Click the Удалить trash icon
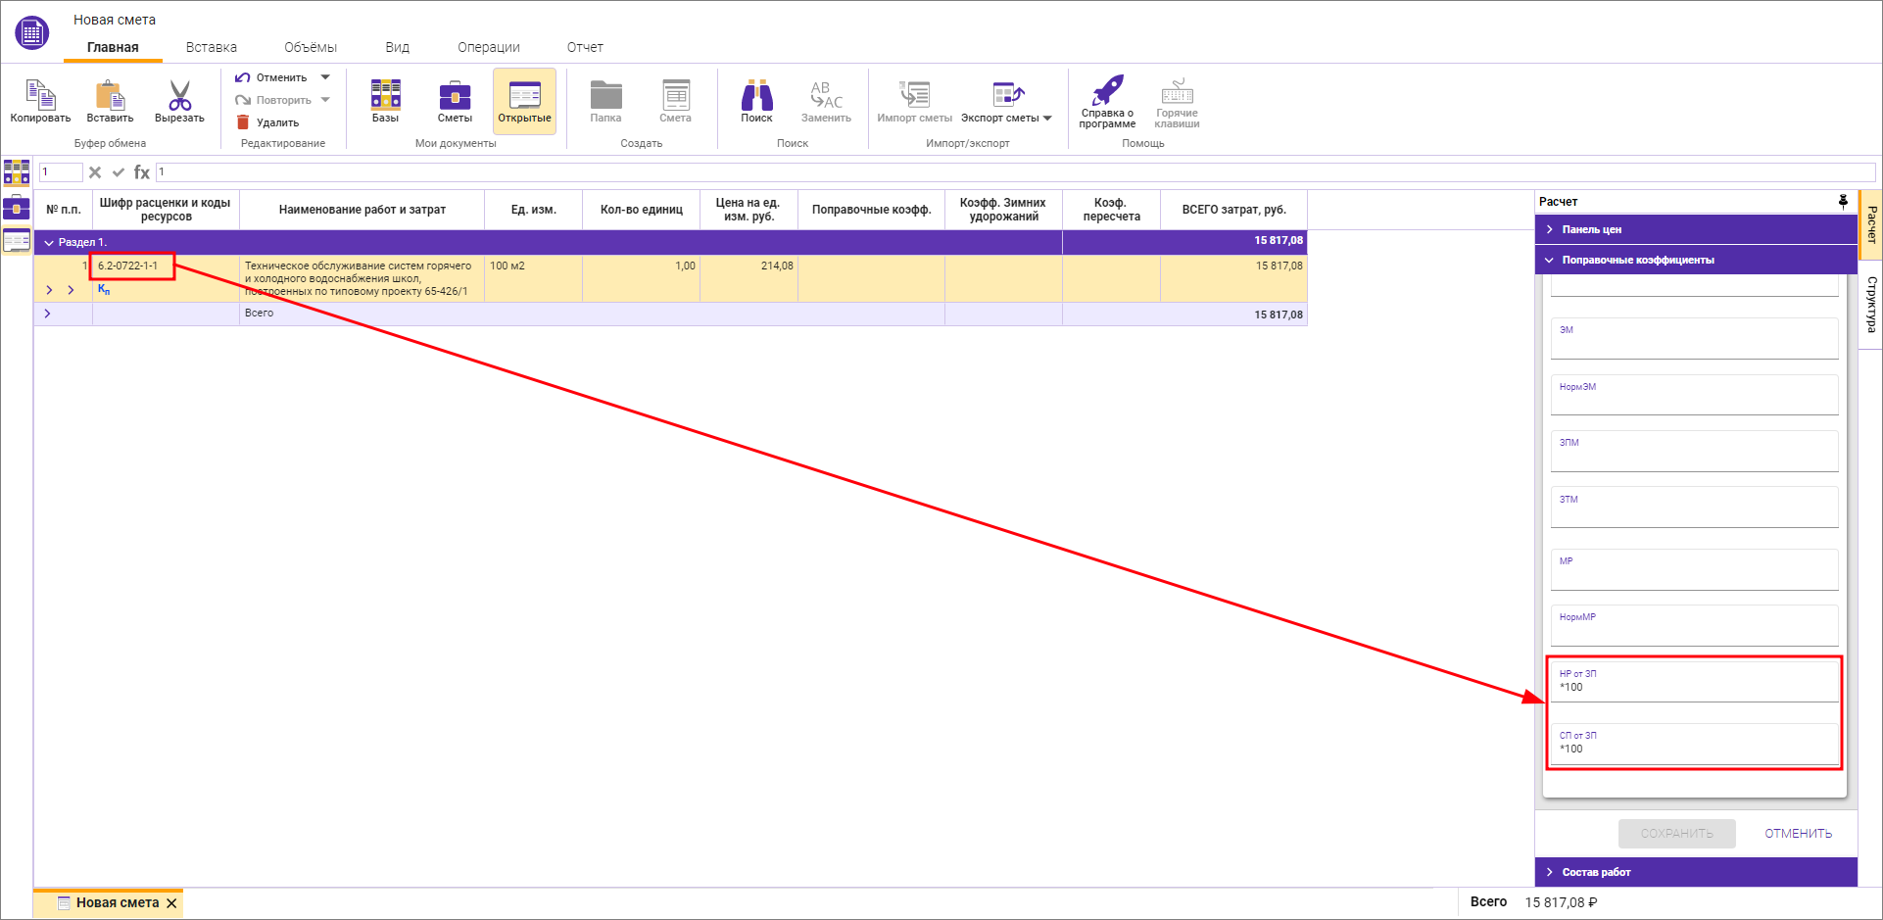 (243, 122)
